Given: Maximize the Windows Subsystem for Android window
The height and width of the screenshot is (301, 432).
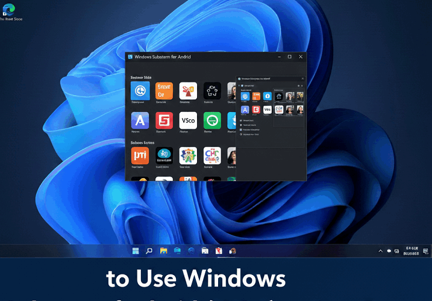Looking at the screenshot, I should point(290,57).
